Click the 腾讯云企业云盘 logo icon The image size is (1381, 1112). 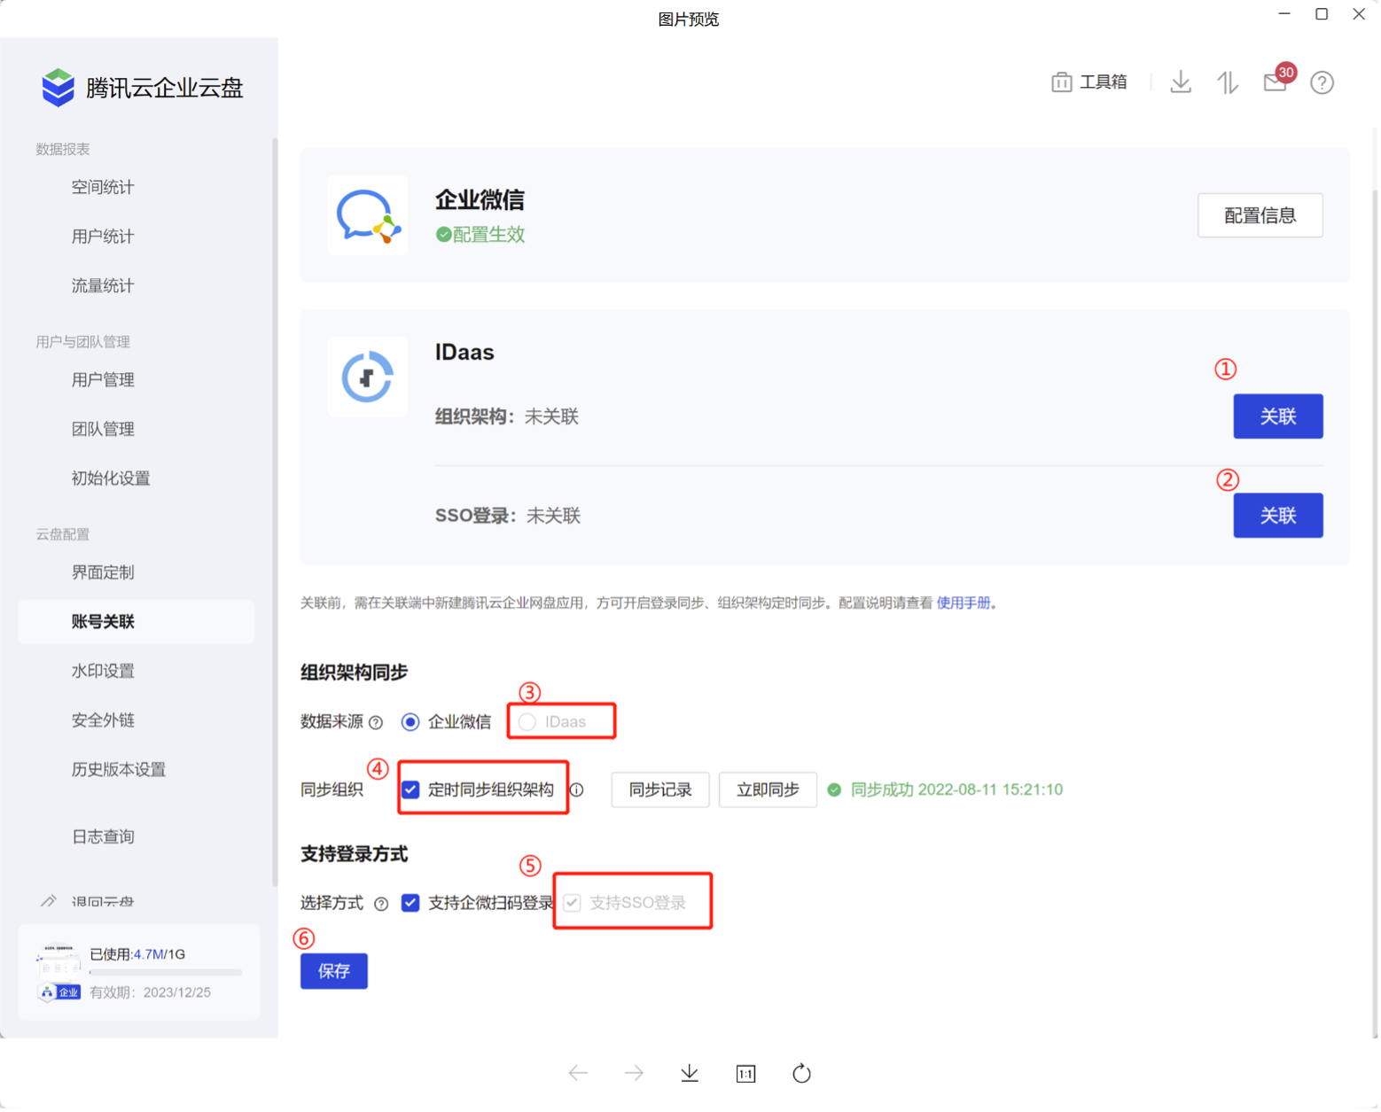tap(59, 88)
